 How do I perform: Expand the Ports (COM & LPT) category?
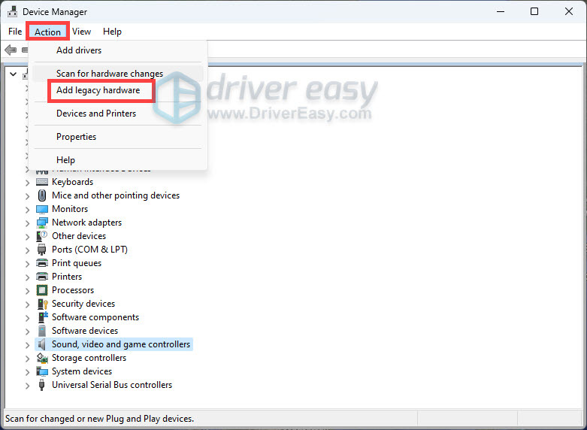click(28, 250)
